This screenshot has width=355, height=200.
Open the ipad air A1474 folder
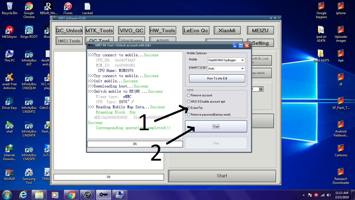[x=321, y=34]
